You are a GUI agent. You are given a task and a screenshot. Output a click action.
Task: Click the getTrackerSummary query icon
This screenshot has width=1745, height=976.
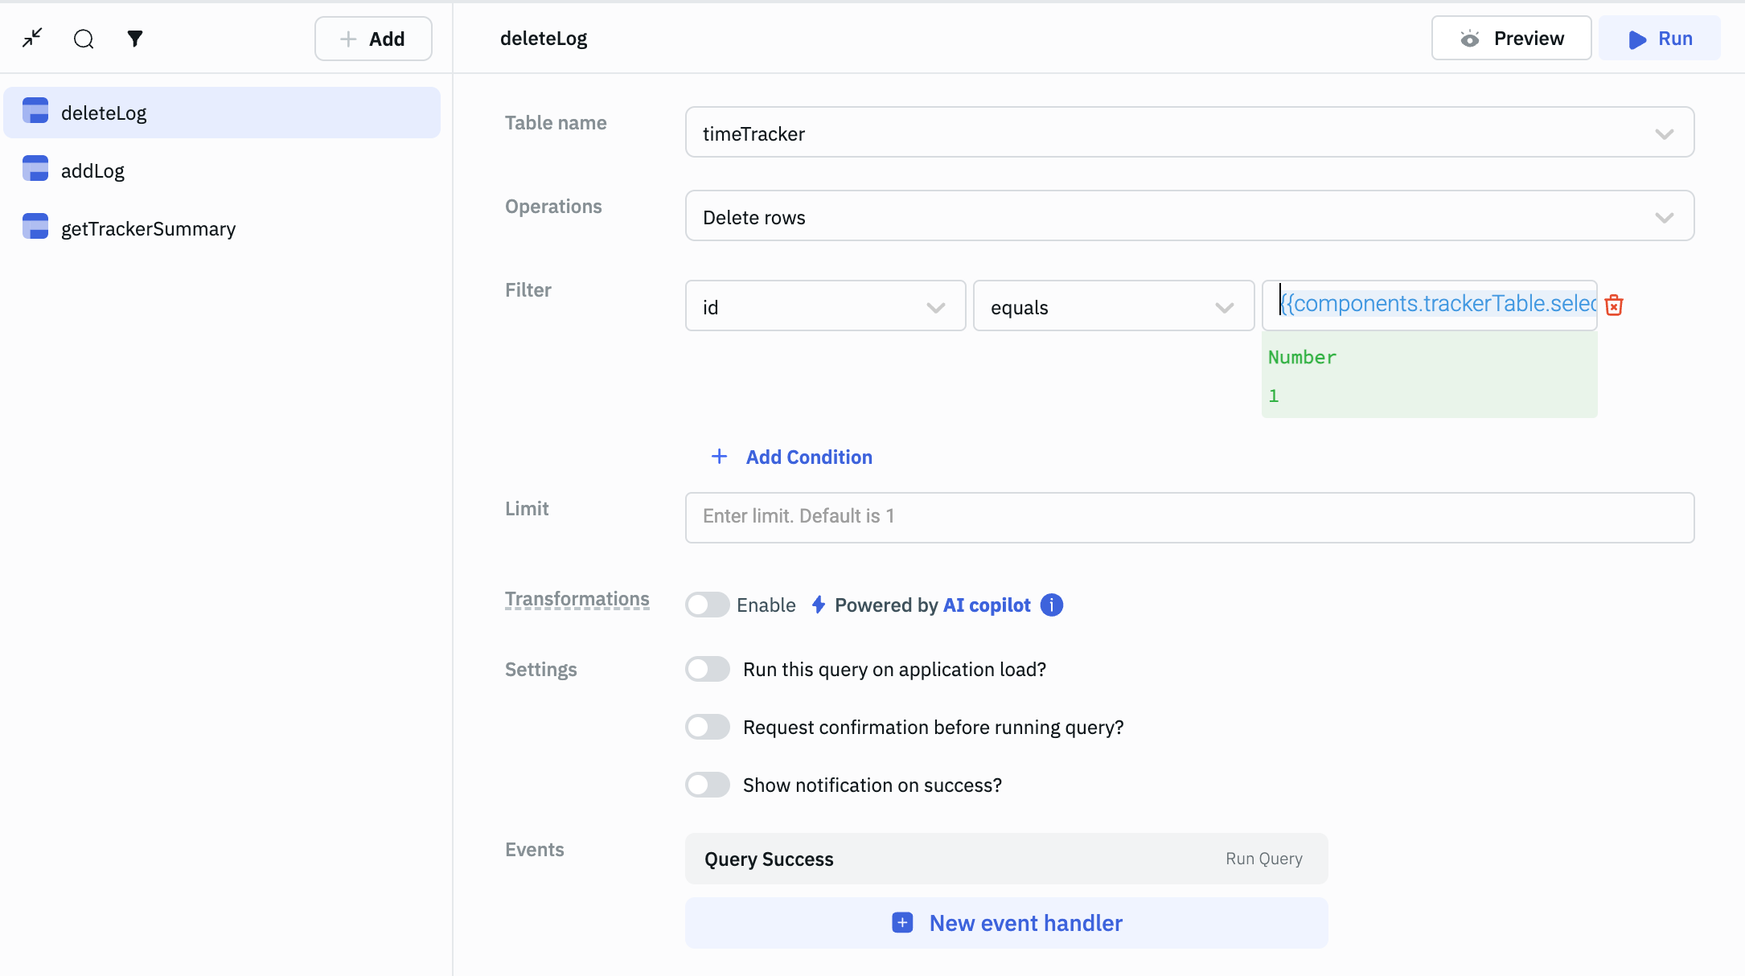(35, 227)
